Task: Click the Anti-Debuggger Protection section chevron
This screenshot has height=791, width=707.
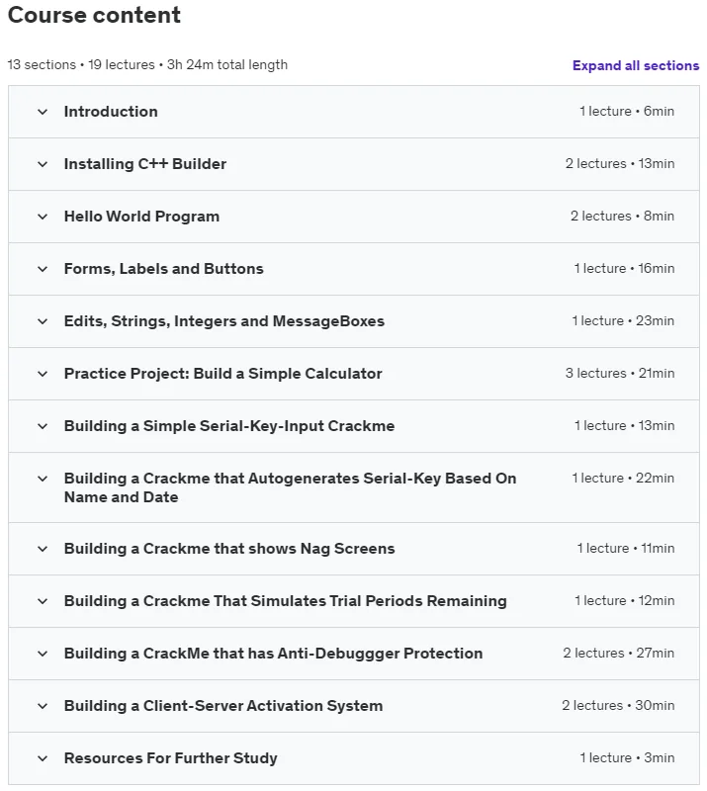Action: pos(43,654)
